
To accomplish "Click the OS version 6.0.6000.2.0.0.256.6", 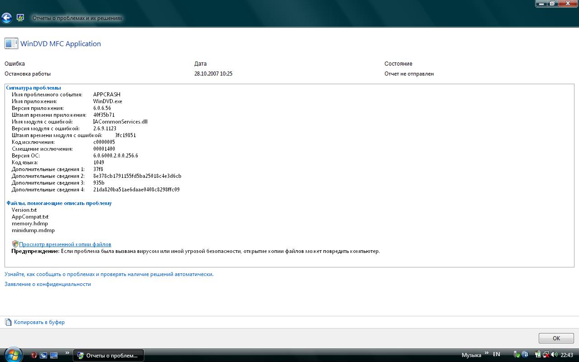I will click(116, 156).
